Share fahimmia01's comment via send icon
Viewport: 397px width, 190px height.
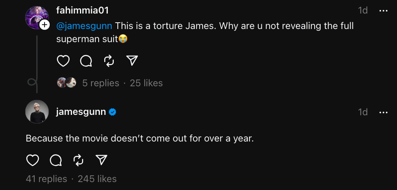coord(132,61)
